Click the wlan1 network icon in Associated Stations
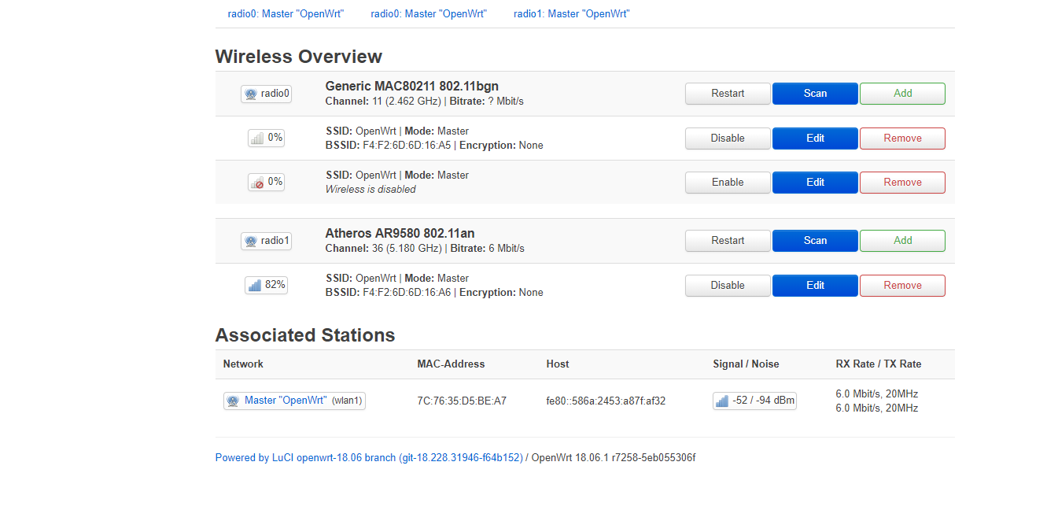The height and width of the screenshot is (532, 1058). coord(233,401)
